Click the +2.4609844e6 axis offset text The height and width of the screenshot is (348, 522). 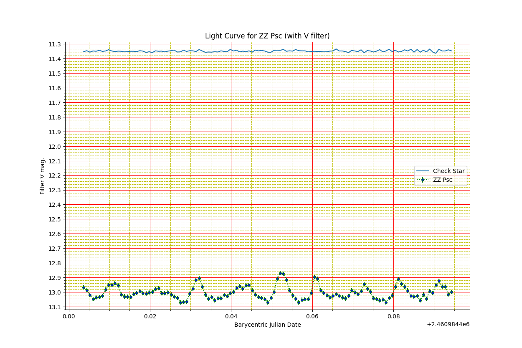(x=448, y=325)
